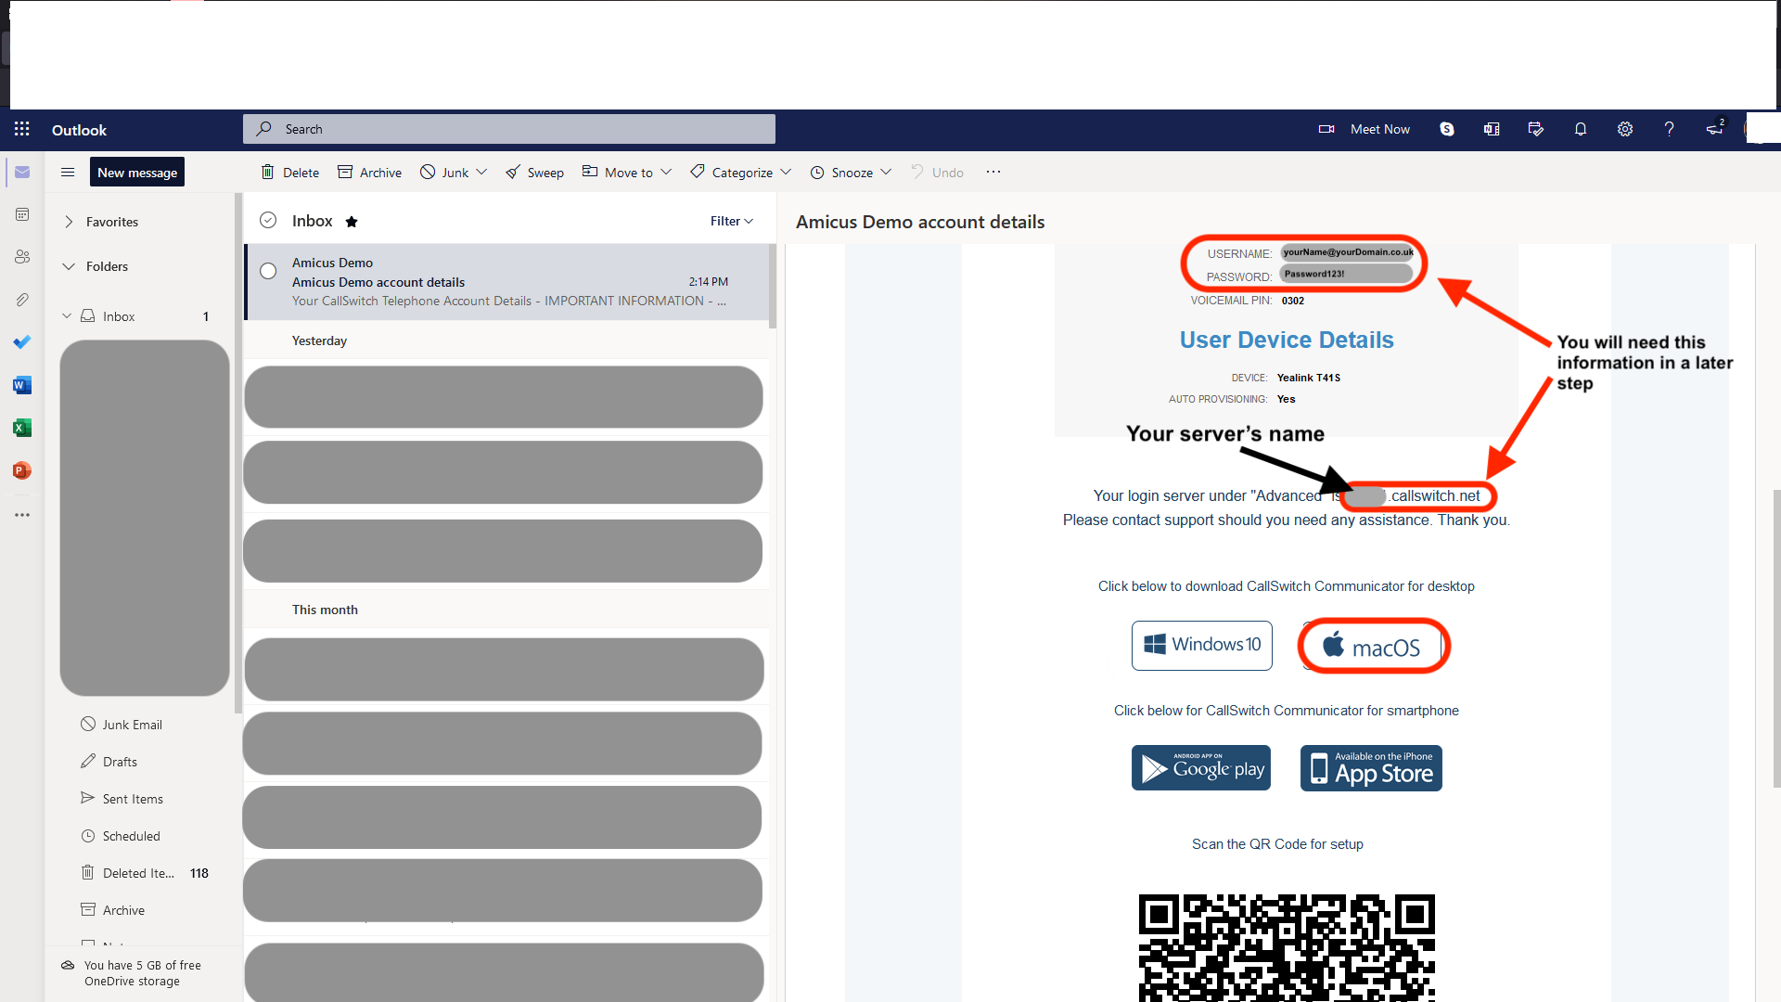1781x1002 pixels.
Task: Download the macOS desktop app
Action: click(x=1373, y=646)
